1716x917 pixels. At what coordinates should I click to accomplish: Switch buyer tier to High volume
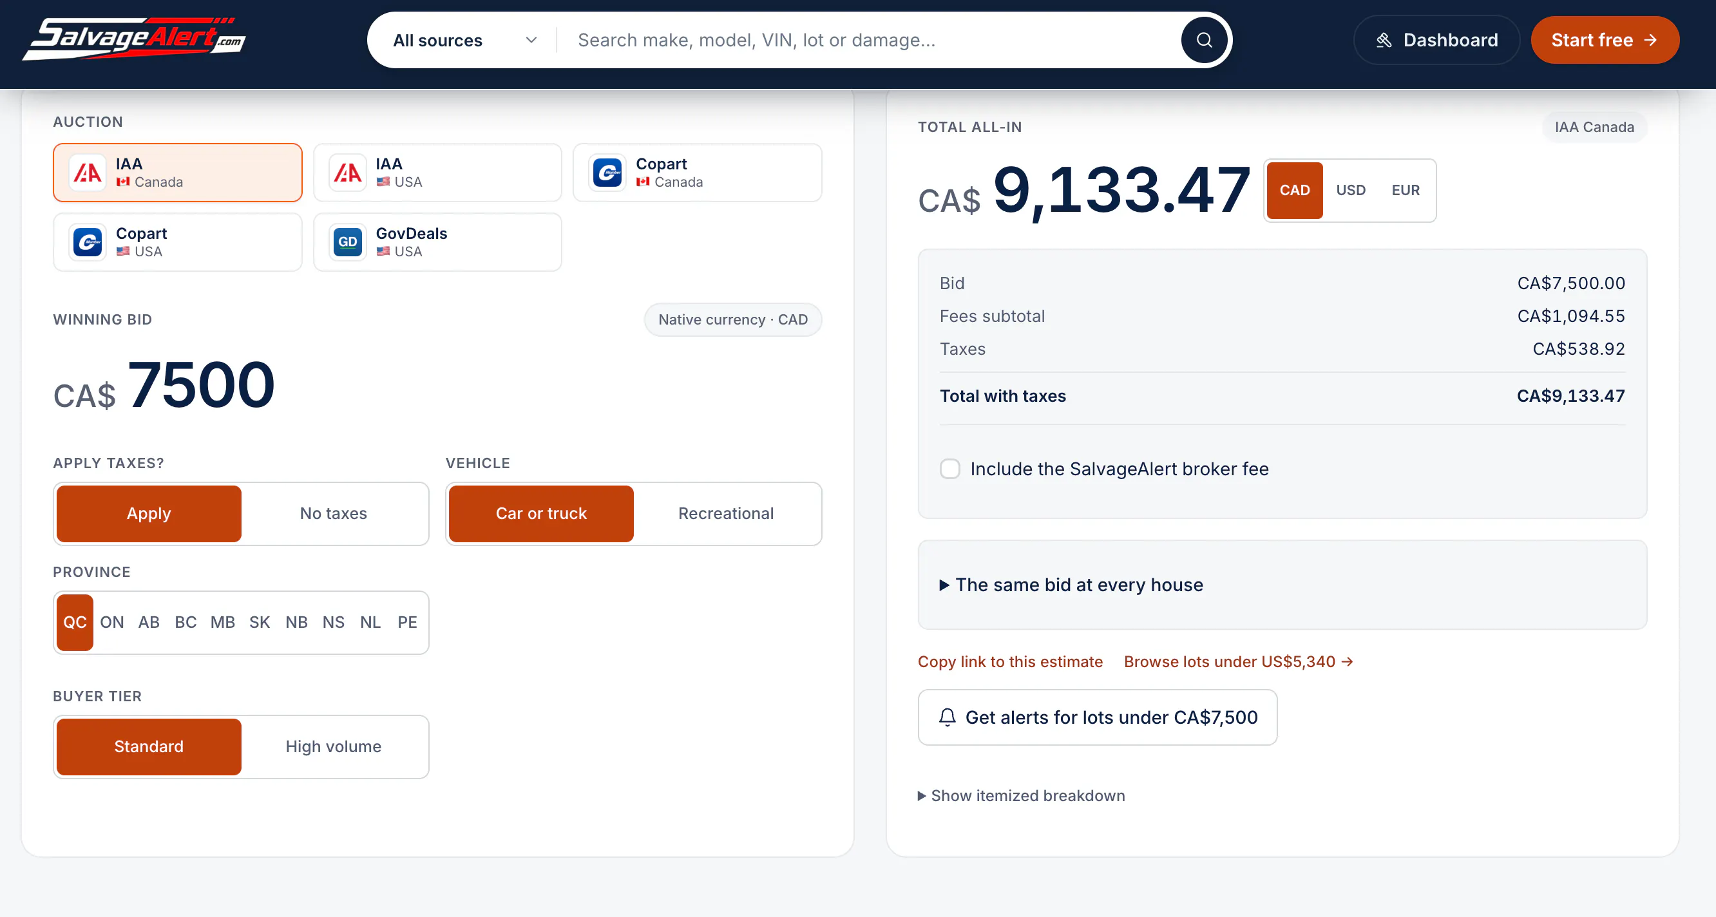[333, 746]
